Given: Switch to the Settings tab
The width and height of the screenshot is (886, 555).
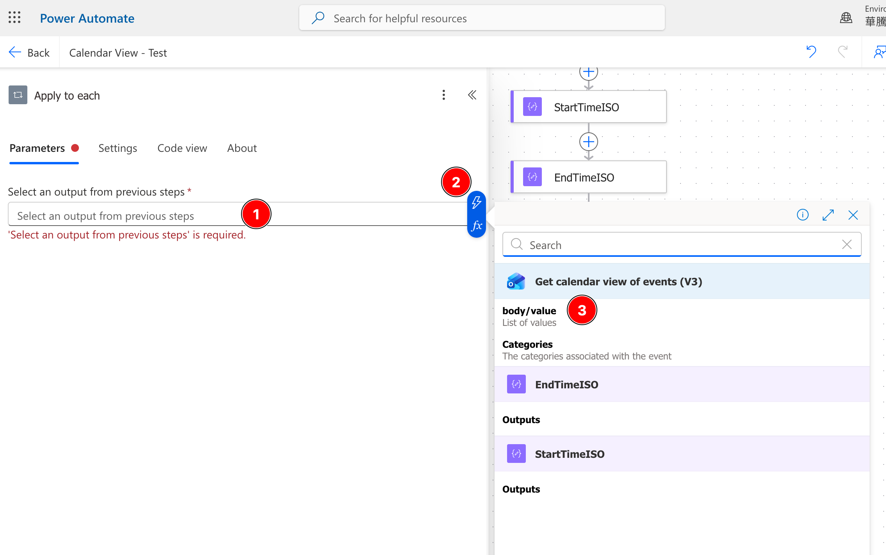Looking at the screenshot, I should (118, 148).
